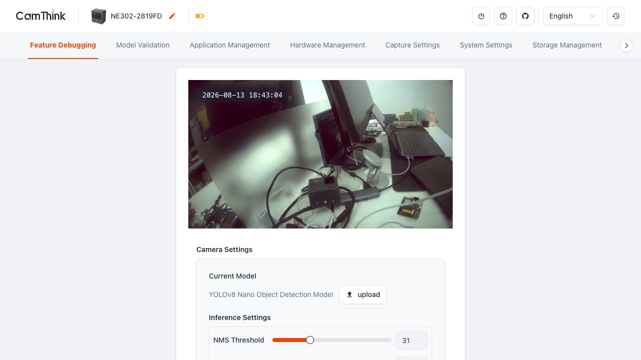Viewport: 641px width, 360px height.
Task: Click the Camera Settings heading
Action: click(224, 249)
